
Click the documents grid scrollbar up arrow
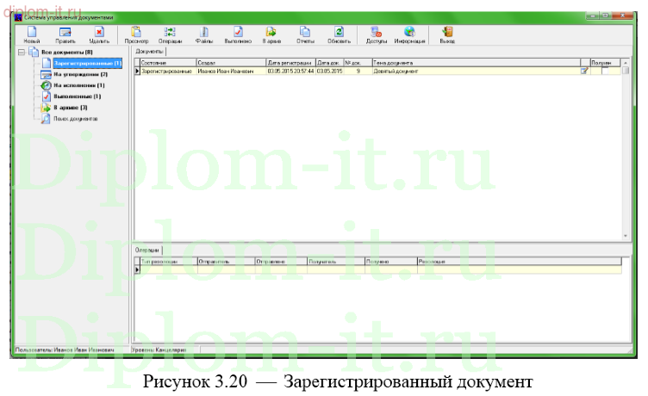626,62
